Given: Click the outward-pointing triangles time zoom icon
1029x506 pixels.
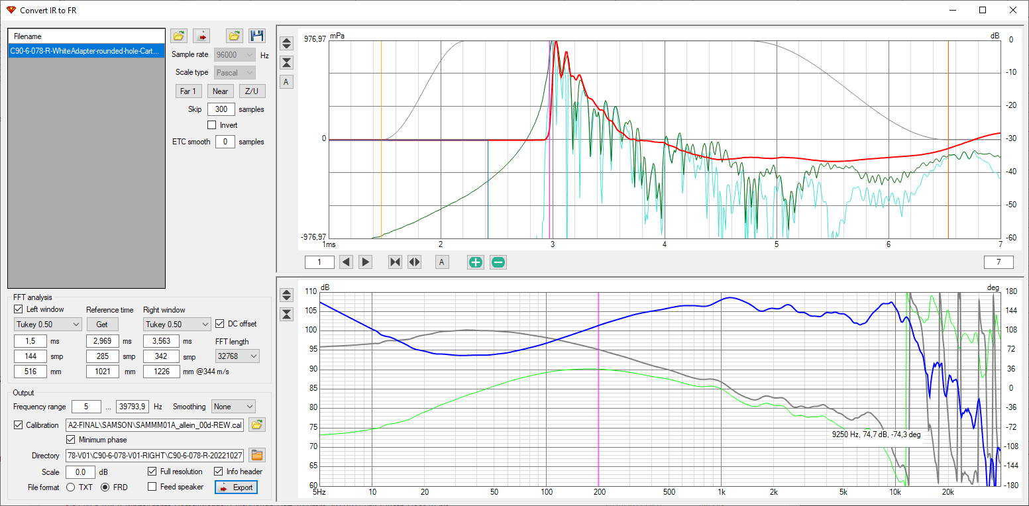Looking at the screenshot, I should click(415, 262).
